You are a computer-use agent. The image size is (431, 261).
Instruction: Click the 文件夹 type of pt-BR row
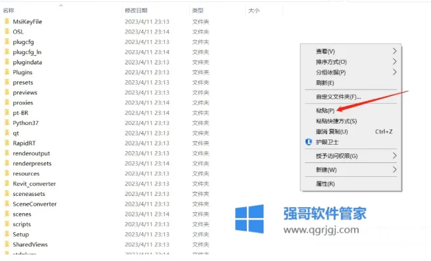(x=200, y=113)
